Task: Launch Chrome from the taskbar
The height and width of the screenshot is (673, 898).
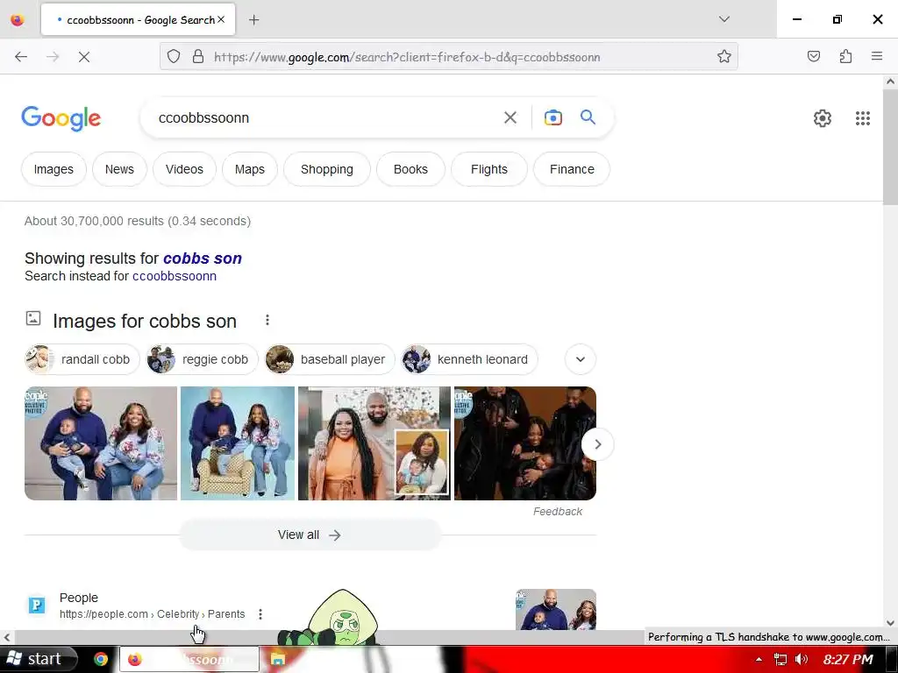Action: (101, 659)
